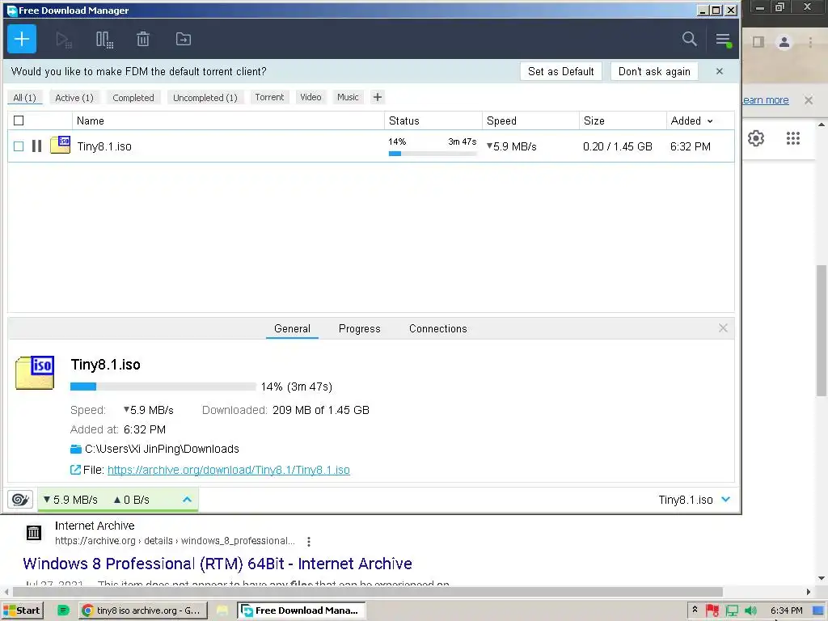The height and width of the screenshot is (621, 828).
Task: Open Windows 8 Professional Internet Archive result
Action: point(217,564)
